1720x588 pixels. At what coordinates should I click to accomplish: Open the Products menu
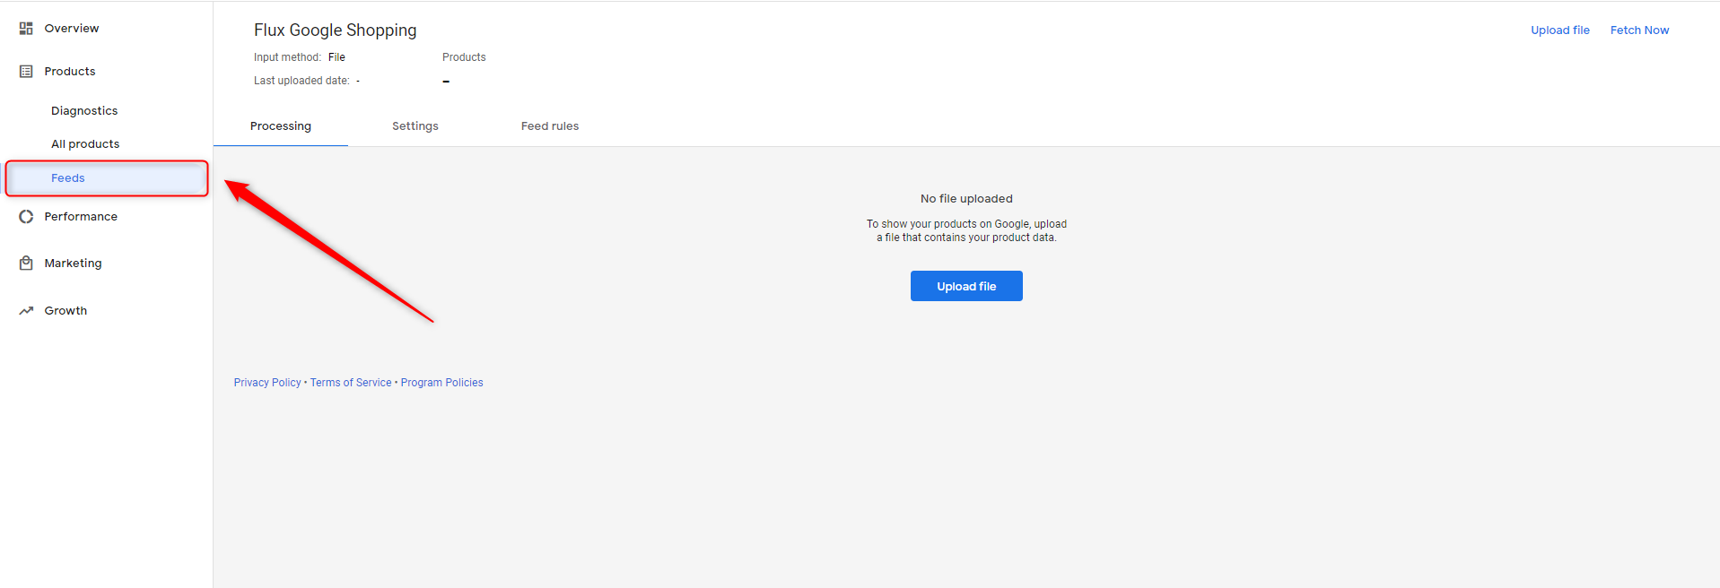(x=70, y=72)
